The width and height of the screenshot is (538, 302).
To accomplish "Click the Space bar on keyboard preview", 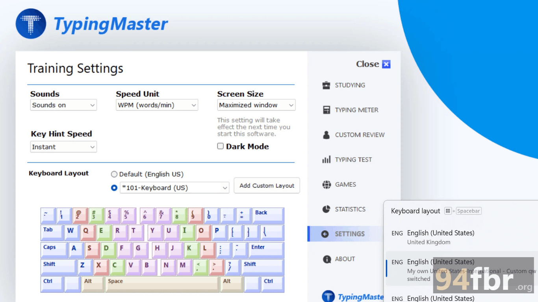I will click(x=162, y=284).
